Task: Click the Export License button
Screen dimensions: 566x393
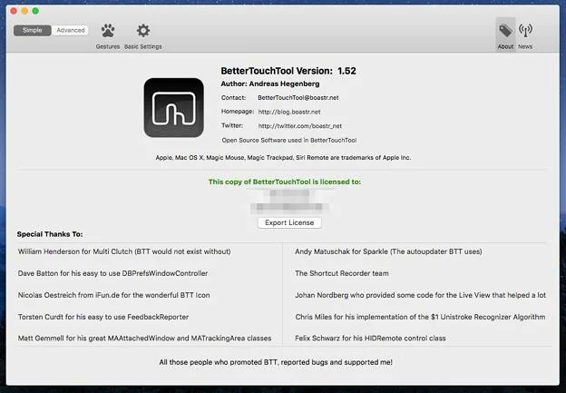Action: 289,222
